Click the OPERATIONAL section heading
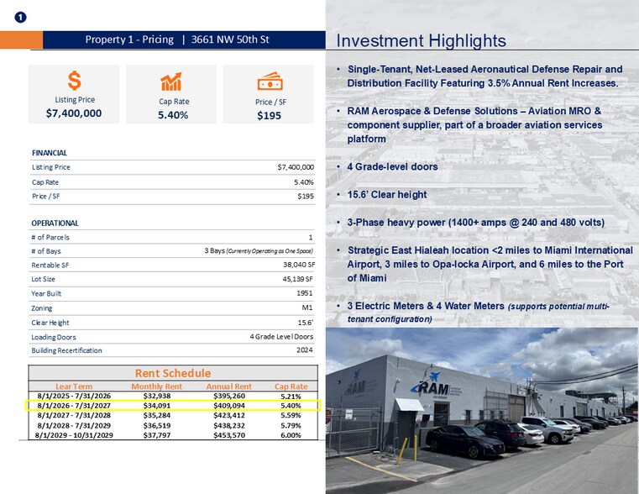The height and width of the screenshot is (494, 639). tap(55, 223)
